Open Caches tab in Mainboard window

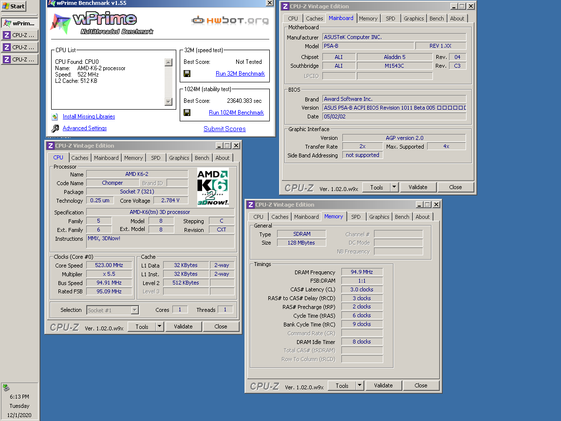[x=314, y=19]
